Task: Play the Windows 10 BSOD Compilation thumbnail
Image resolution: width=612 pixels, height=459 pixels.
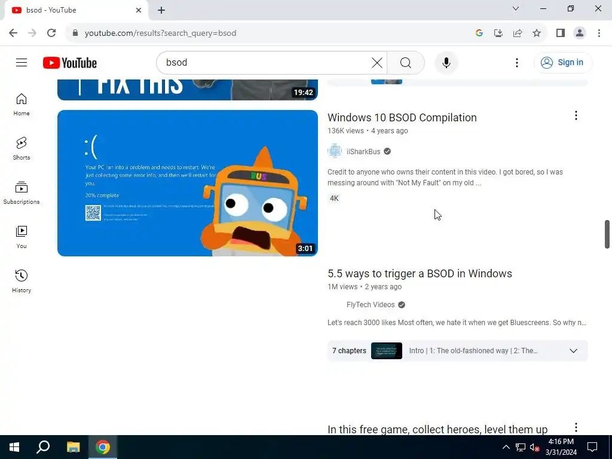Action: [x=187, y=183]
